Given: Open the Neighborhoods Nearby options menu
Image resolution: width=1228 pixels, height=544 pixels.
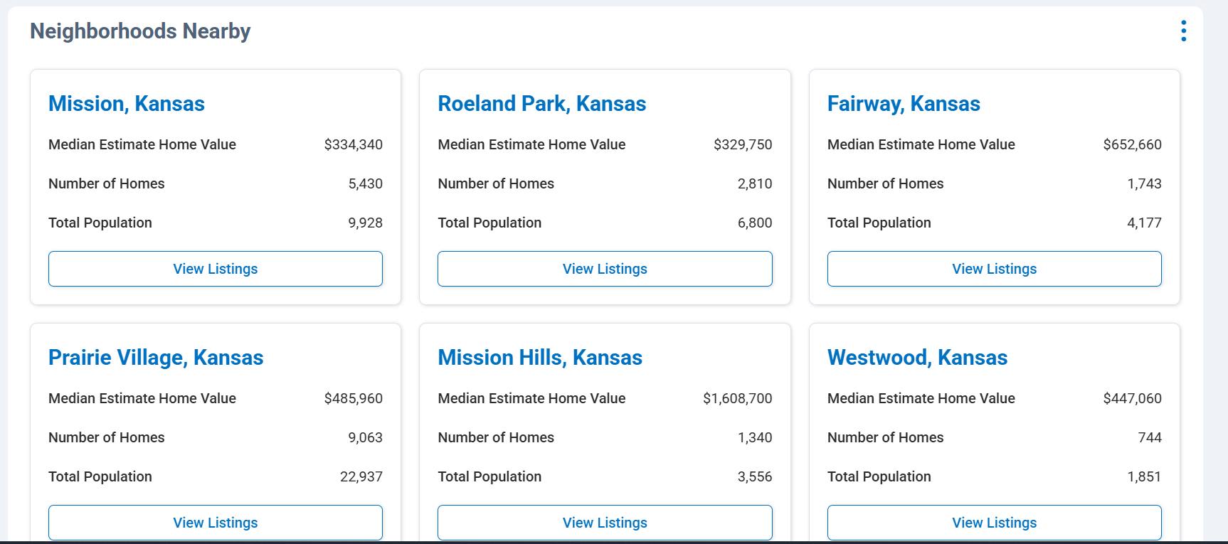Looking at the screenshot, I should pos(1183,31).
